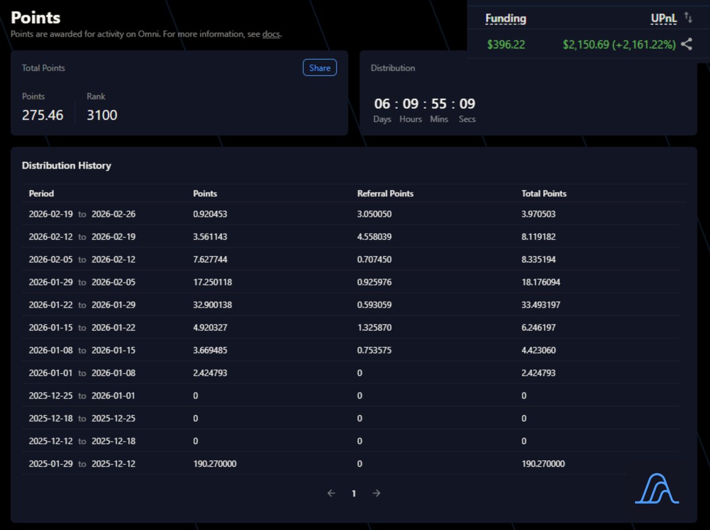The width and height of the screenshot is (710, 530).
Task: Click total points value 8.335194
Action: pyautogui.click(x=538, y=259)
